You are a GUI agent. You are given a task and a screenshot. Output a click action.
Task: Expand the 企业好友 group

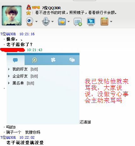coord(23,76)
